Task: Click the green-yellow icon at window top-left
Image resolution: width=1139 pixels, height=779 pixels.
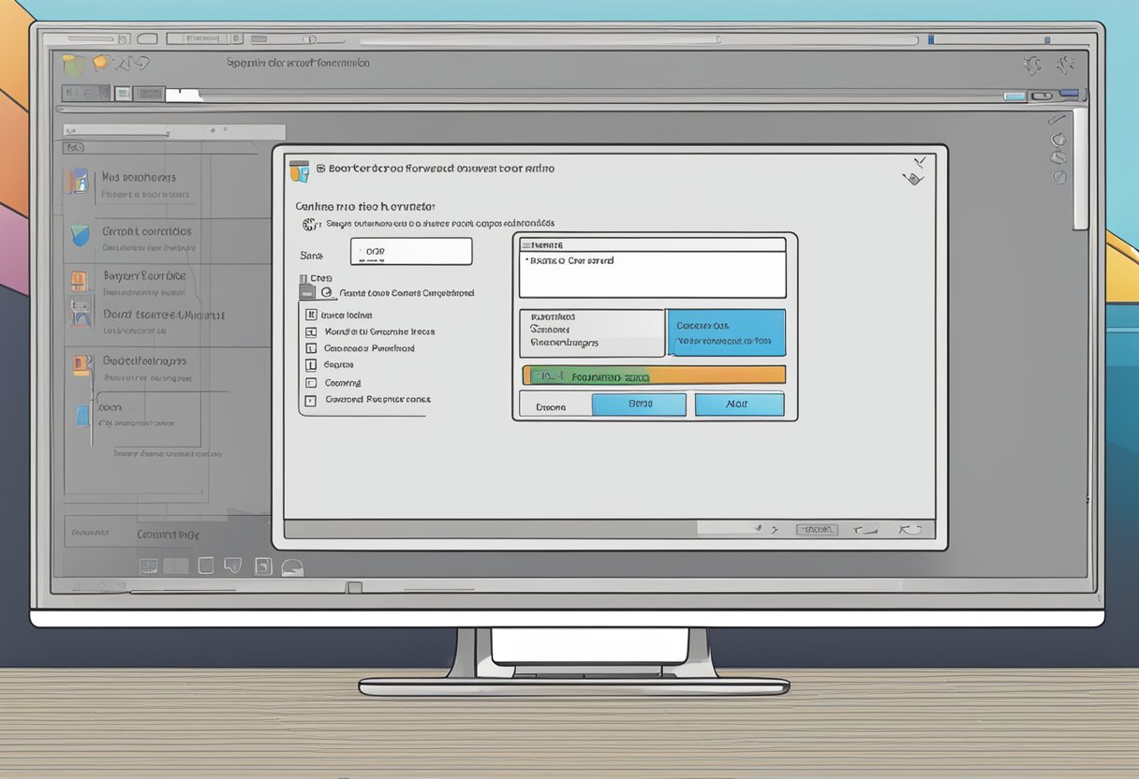Action: [x=73, y=65]
